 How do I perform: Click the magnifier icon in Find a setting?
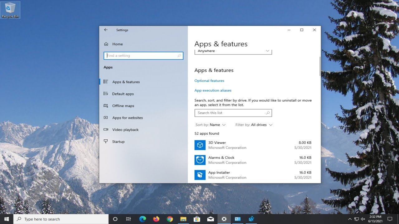179,56
